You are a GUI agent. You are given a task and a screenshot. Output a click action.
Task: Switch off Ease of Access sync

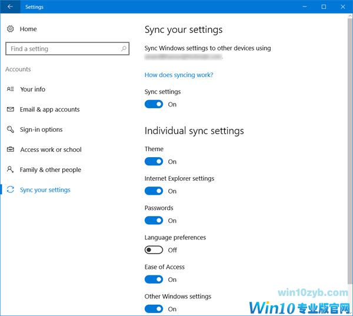coord(154,280)
